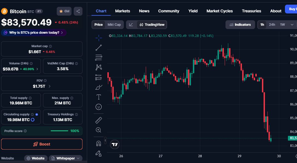The image size is (297, 163).
Task: Show Volume (24h) info icon
Action: click(31, 64)
